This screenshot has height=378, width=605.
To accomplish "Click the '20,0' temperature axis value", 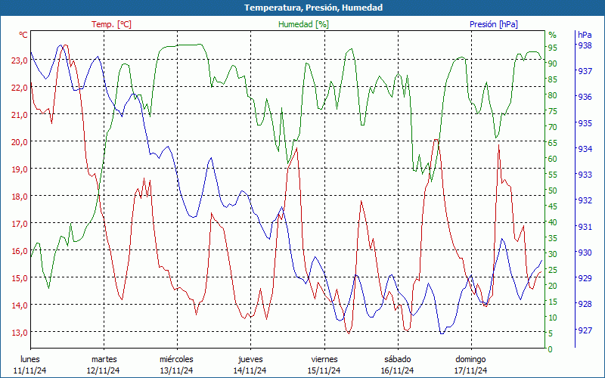I will point(20,142).
